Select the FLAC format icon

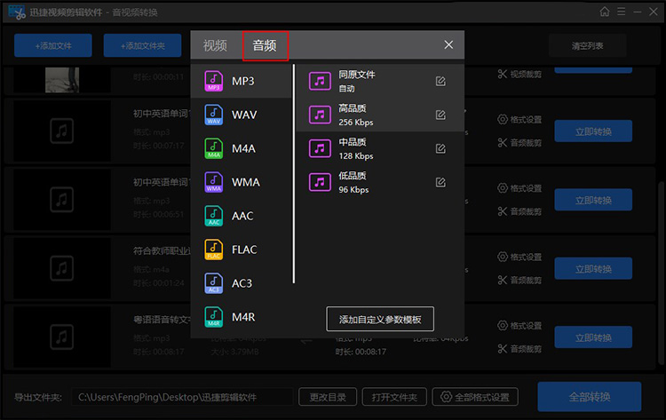coord(214,250)
